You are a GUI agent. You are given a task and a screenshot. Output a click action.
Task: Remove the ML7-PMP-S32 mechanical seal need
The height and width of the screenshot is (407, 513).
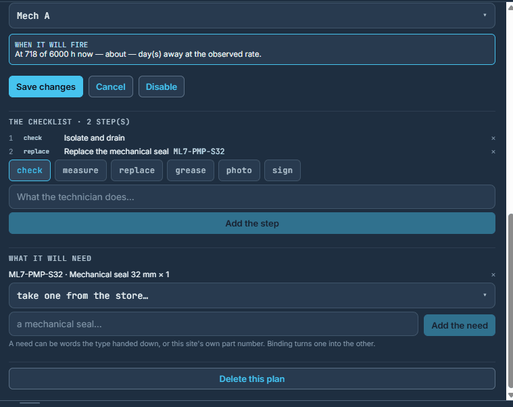click(493, 274)
